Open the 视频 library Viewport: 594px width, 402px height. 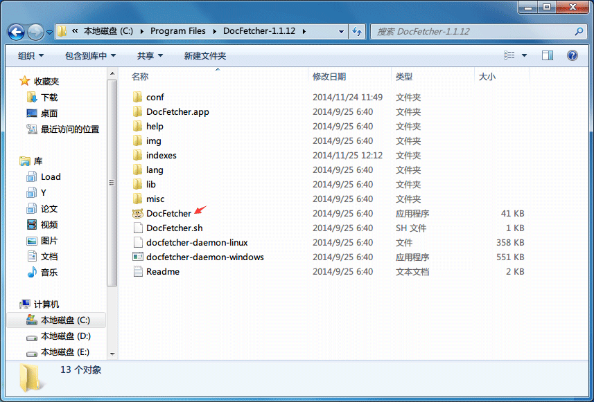pyautogui.click(x=49, y=225)
